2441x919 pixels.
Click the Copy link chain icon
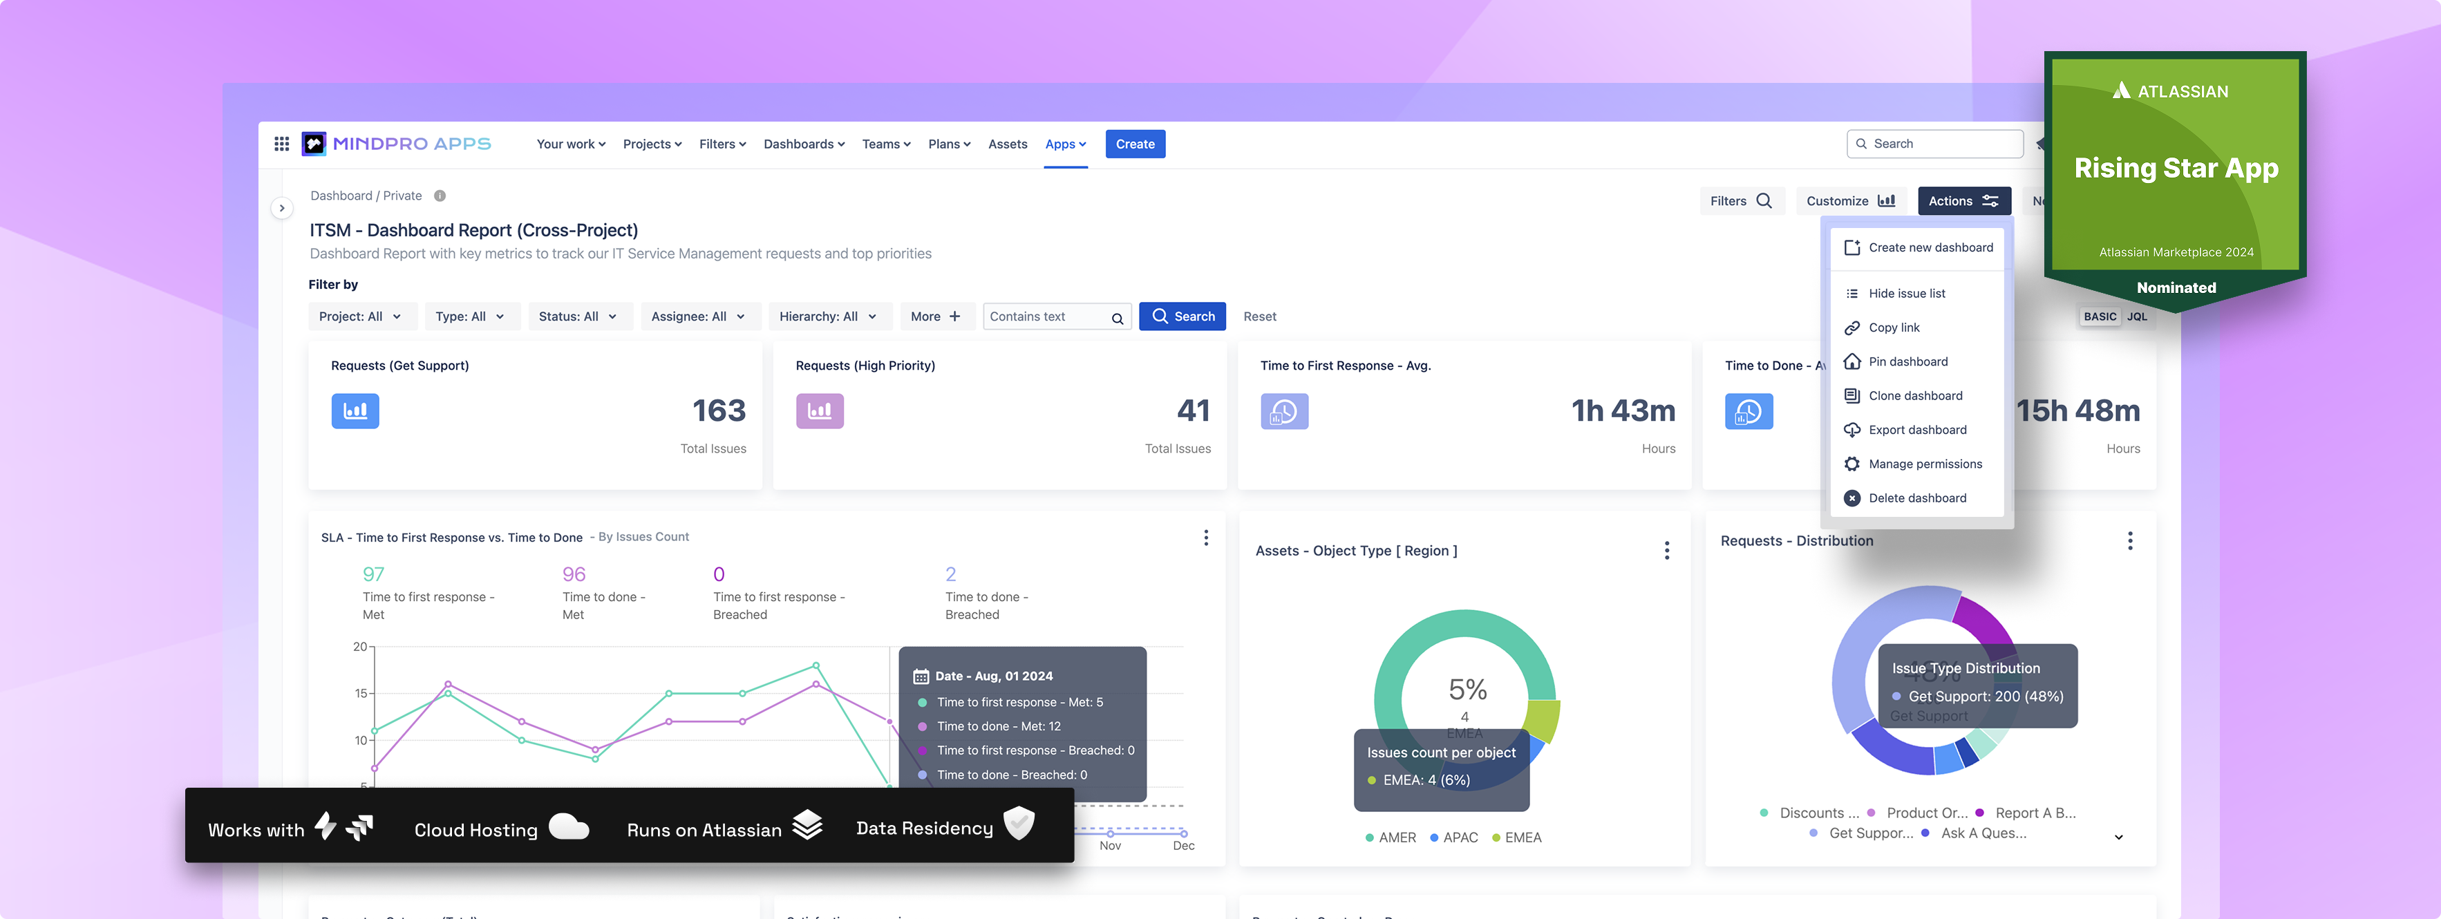point(1851,328)
